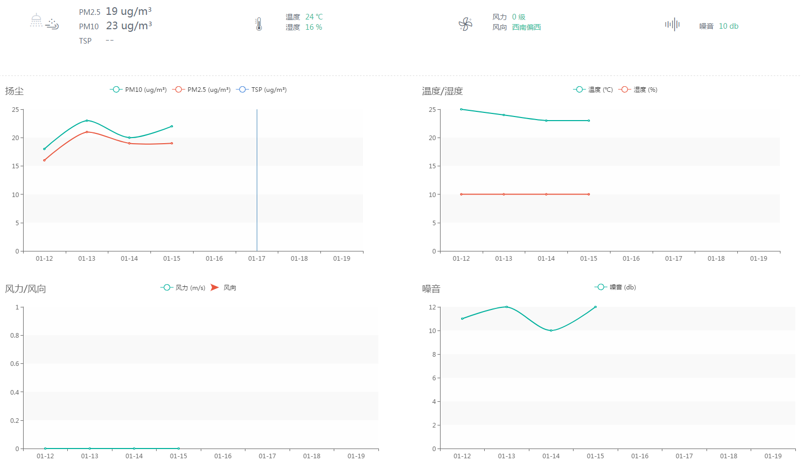801x467 pixels.
Task: Click humidity data point at 01-15
Action: pyautogui.click(x=589, y=194)
